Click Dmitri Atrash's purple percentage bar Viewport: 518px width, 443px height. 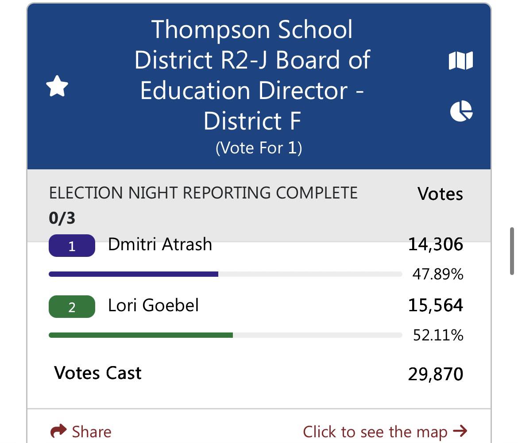coord(133,274)
